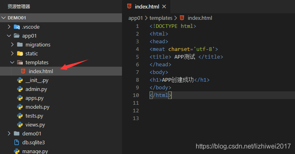Select app01 in the breadcrumb path
Viewport: 295px width, 154px height.
point(135,18)
